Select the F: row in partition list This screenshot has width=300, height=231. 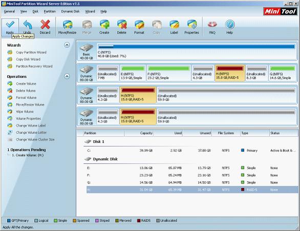click(x=192, y=175)
